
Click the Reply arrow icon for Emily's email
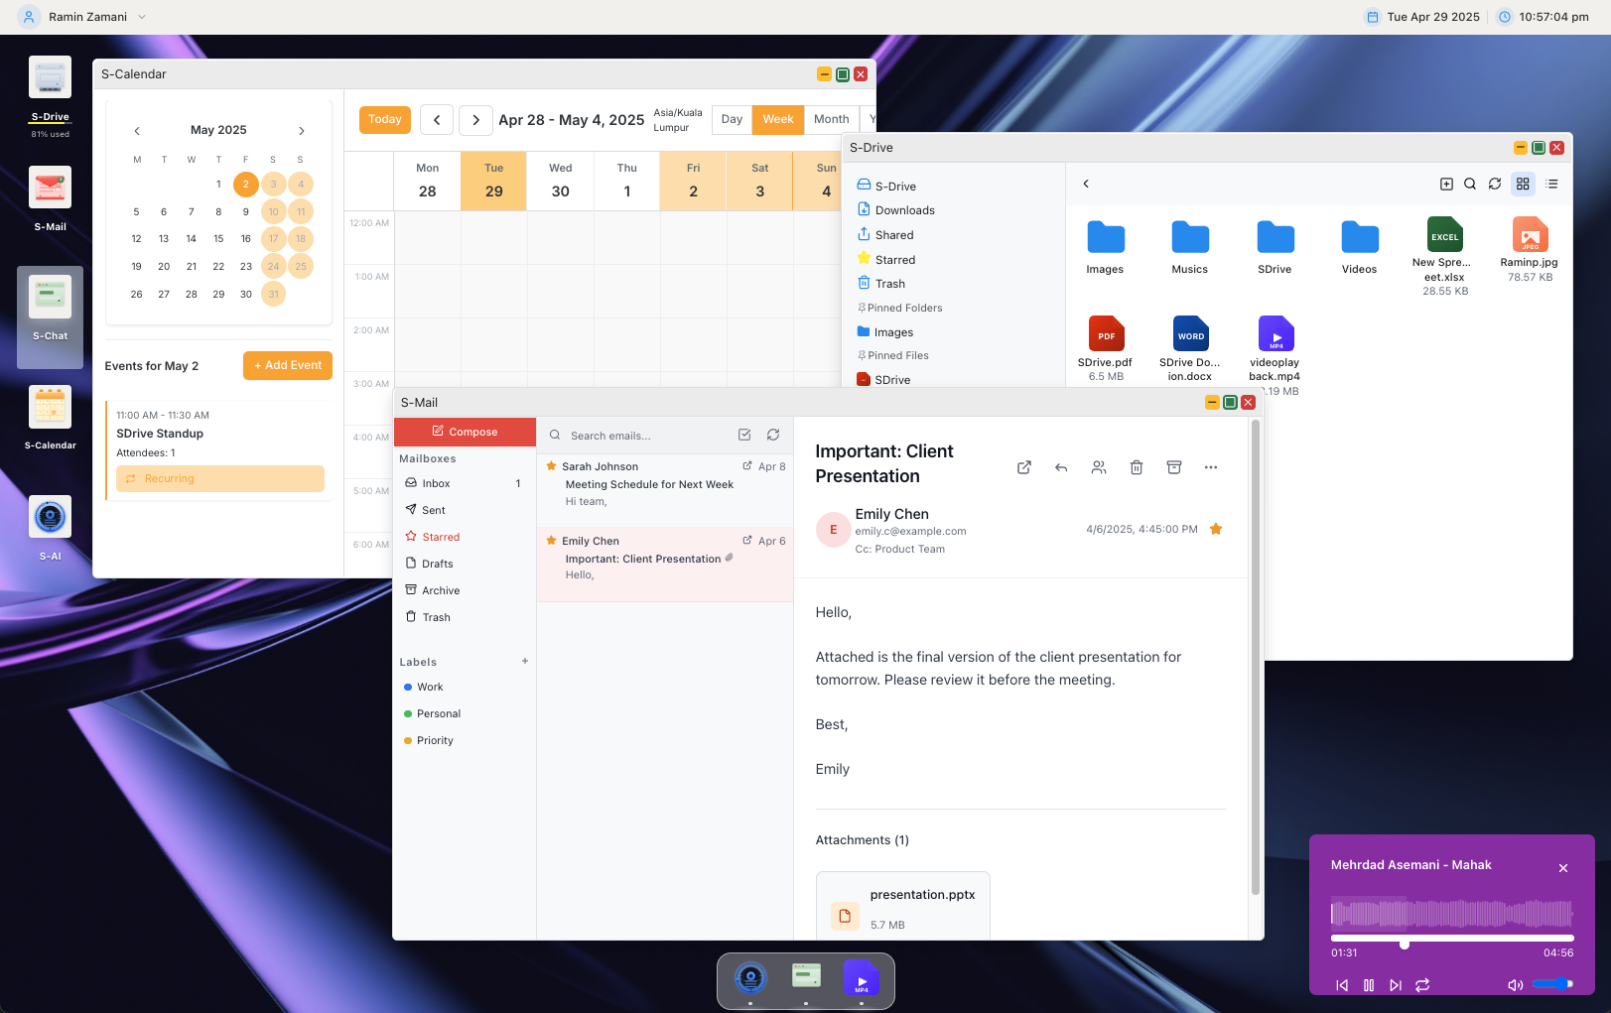pos(1061,467)
